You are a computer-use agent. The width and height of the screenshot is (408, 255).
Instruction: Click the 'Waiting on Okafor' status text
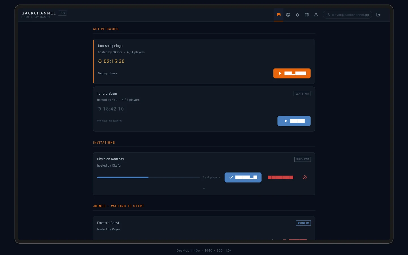[110, 121]
